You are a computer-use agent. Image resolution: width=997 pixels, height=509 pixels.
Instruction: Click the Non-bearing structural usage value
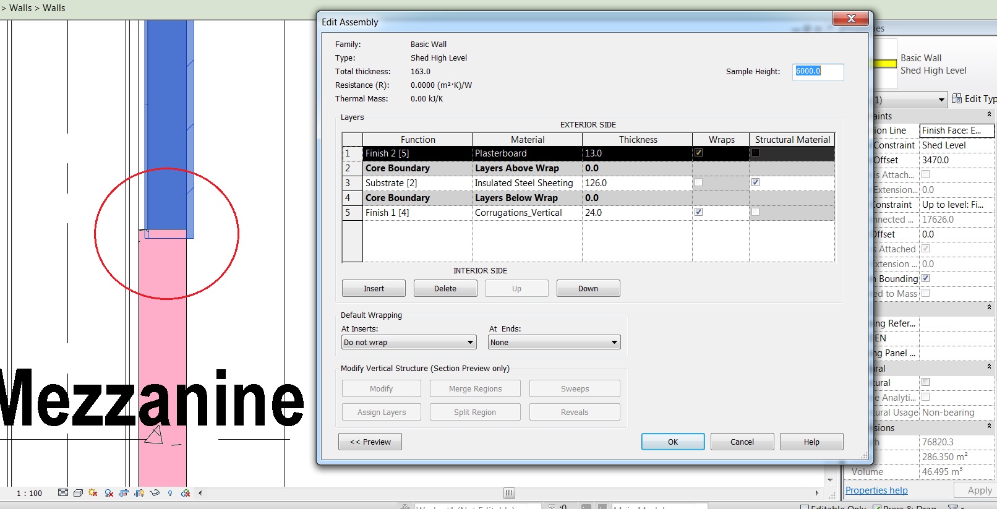957,413
